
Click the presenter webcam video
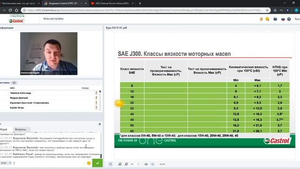(x=49, y=54)
